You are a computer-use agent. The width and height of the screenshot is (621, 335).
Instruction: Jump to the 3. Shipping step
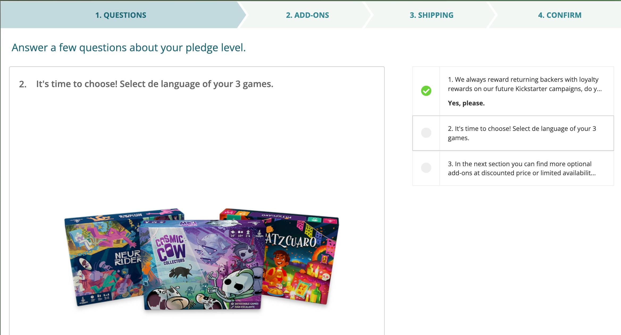click(x=431, y=15)
